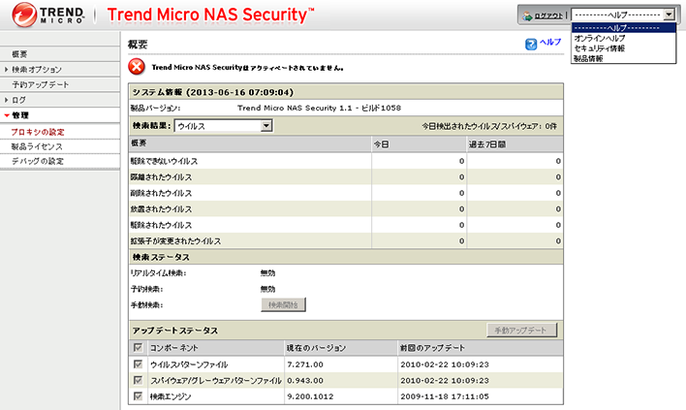Click the 今日検出されたウイルス/スパイウェア count text
Viewport: 686px width, 410px height.
(489, 126)
